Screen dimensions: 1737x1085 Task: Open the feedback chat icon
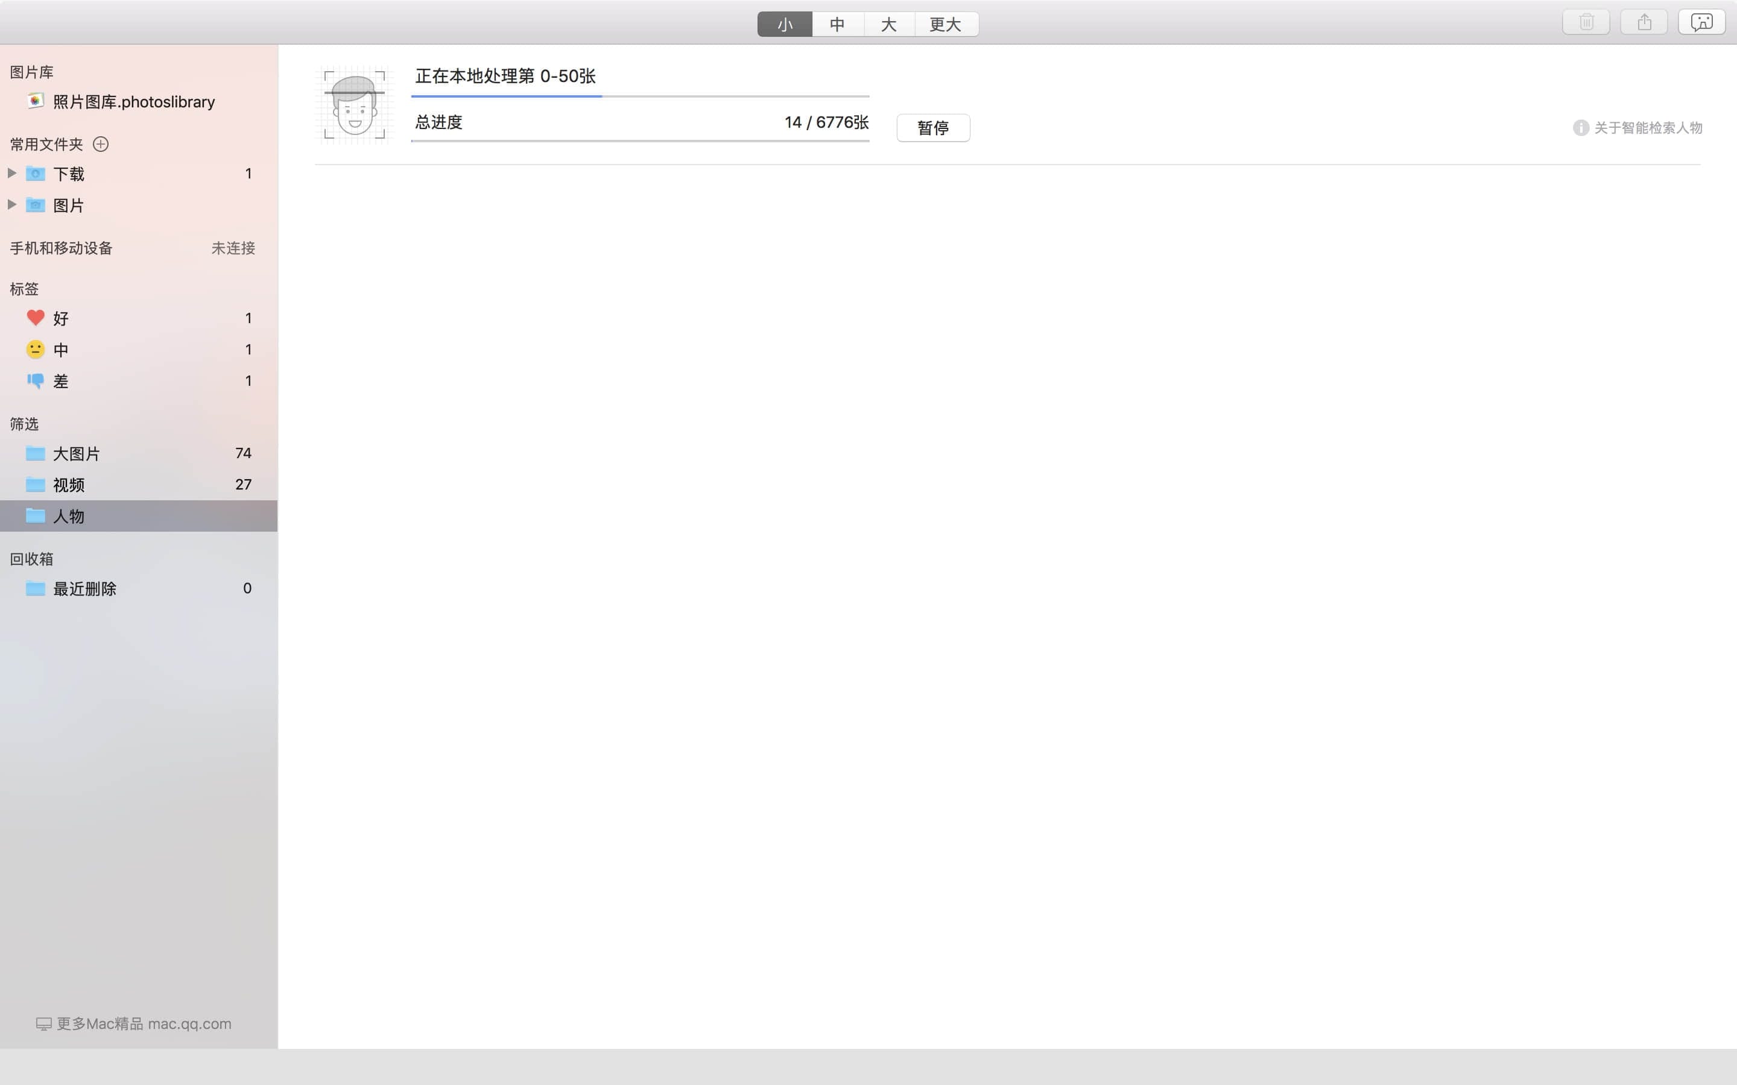(x=1701, y=23)
